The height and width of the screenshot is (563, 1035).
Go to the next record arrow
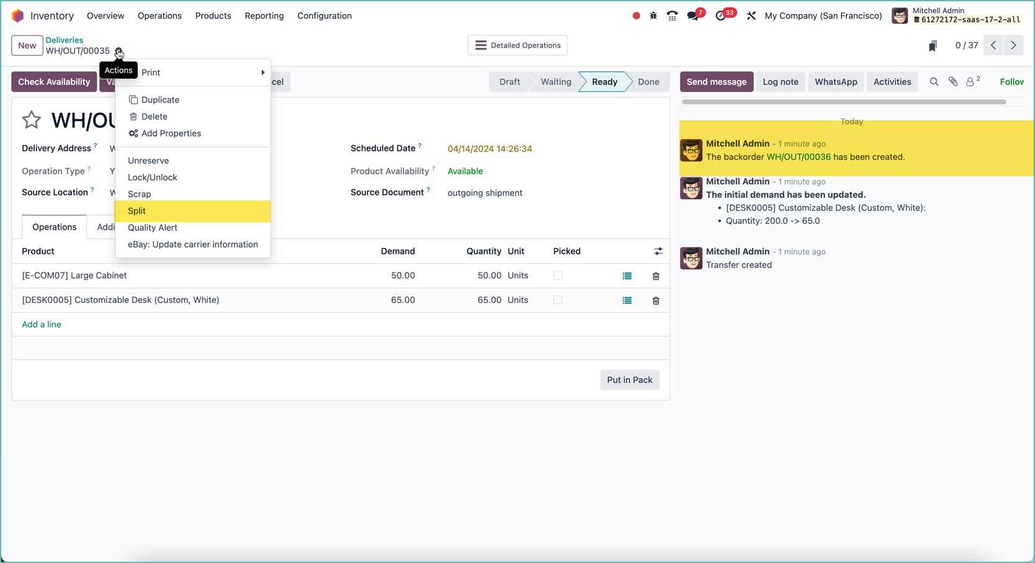pyautogui.click(x=1013, y=45)
